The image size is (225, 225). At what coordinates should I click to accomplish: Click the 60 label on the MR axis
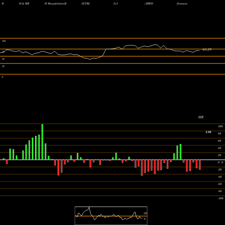coord(220,141)
